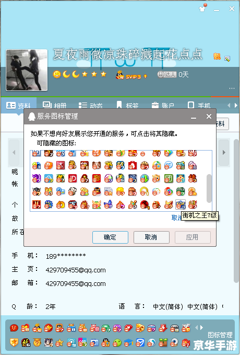Open the blue checkmark shield icon

coord(140,342)
